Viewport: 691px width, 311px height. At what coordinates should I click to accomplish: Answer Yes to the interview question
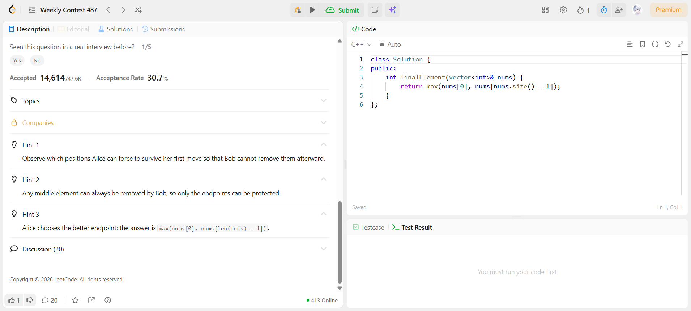(17, 60)
